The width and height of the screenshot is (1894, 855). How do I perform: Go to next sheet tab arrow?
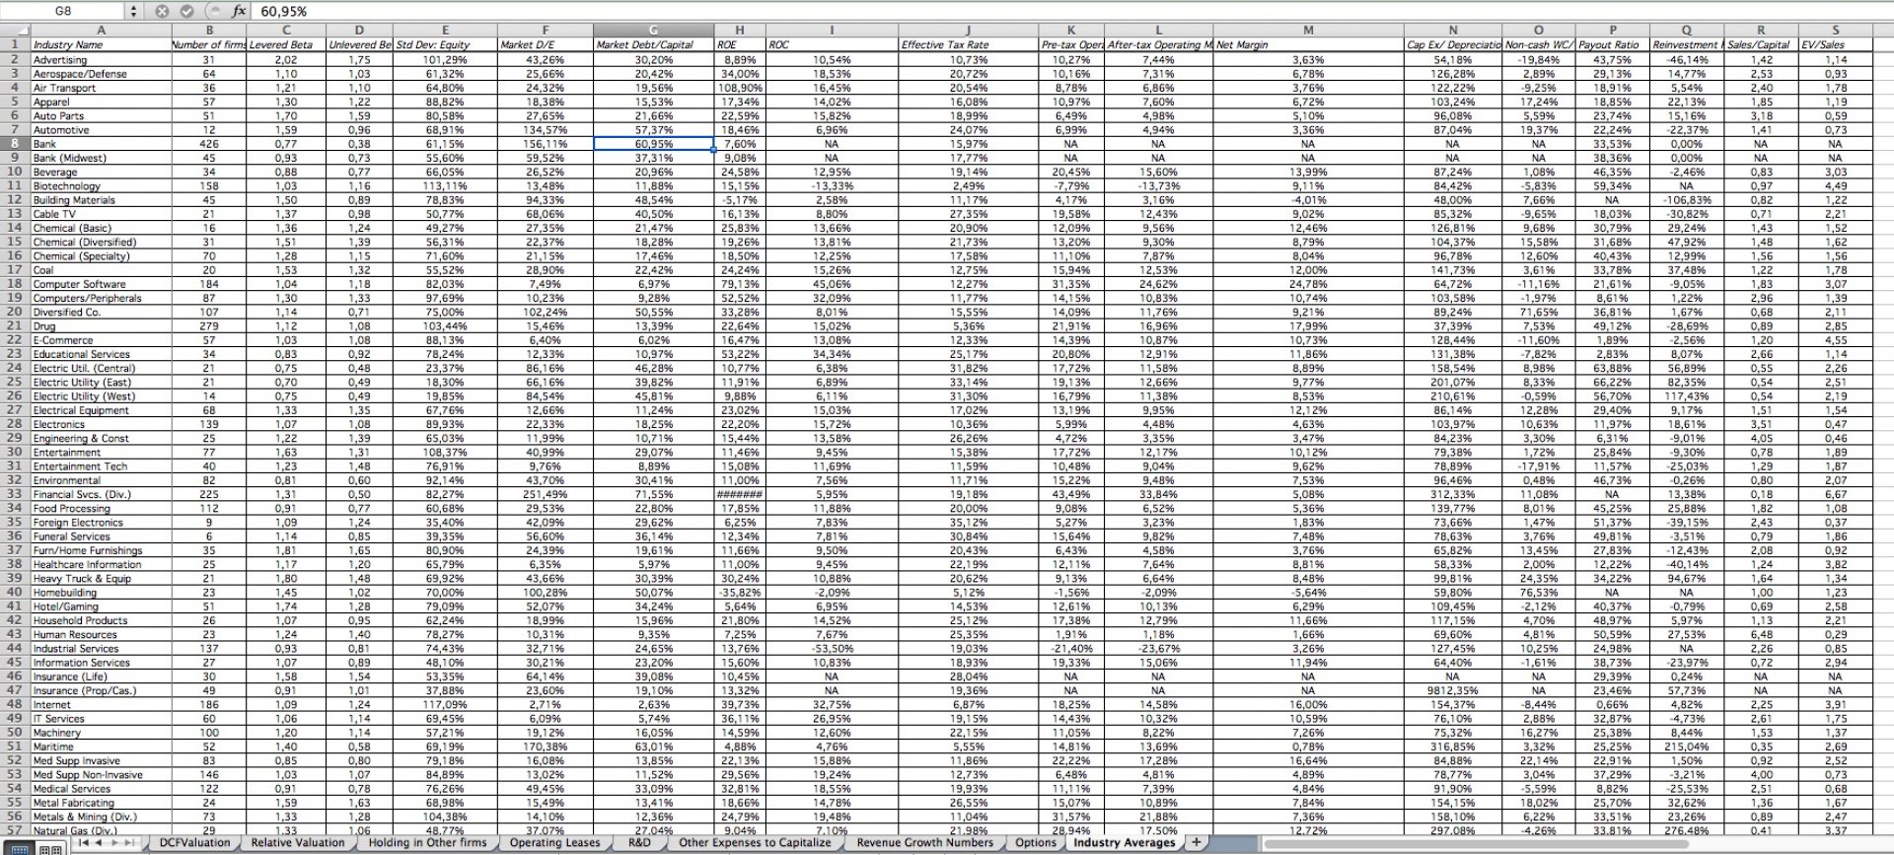coord(114,843)
